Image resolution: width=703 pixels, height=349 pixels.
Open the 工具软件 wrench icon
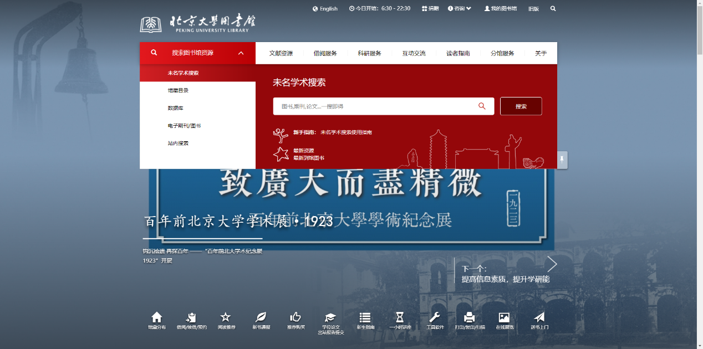(435, 317)
